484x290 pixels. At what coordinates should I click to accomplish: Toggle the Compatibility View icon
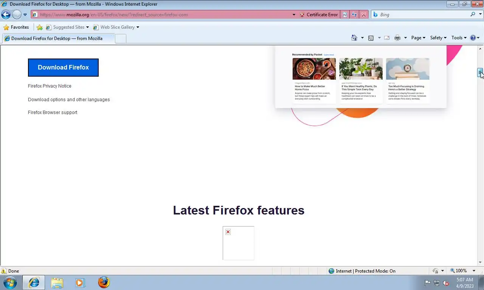point(345,15)
